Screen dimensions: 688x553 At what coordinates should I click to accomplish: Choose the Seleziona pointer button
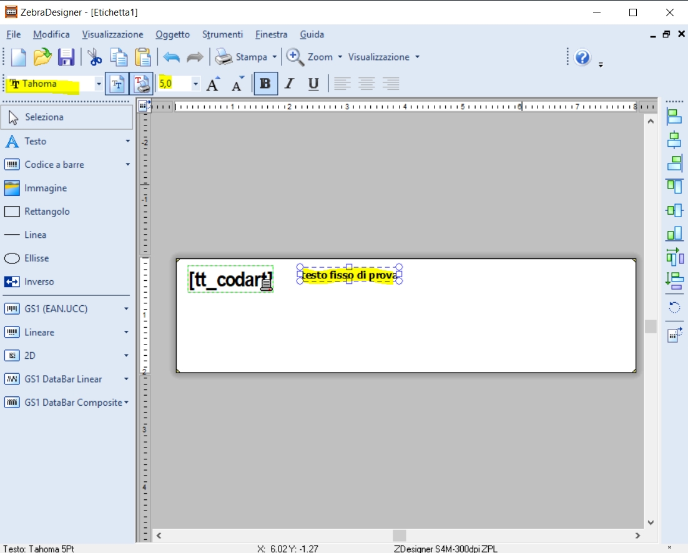[67, 117]
